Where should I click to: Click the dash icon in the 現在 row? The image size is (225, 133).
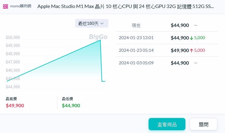[196, 25]
